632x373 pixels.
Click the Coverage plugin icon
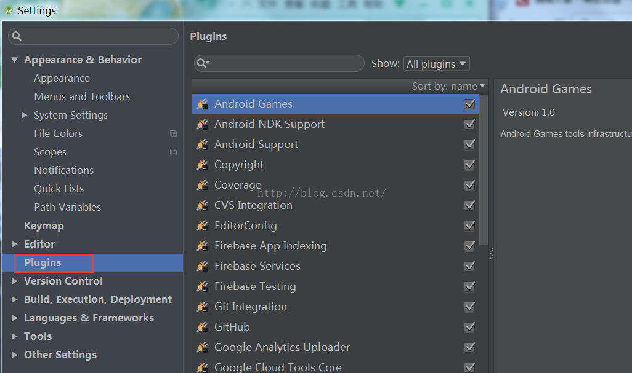tap(202, 185)
